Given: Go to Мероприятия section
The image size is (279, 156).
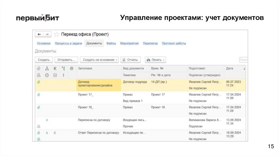Looking at the screenshot, I should pyautogui.click(x=129, y=43).
